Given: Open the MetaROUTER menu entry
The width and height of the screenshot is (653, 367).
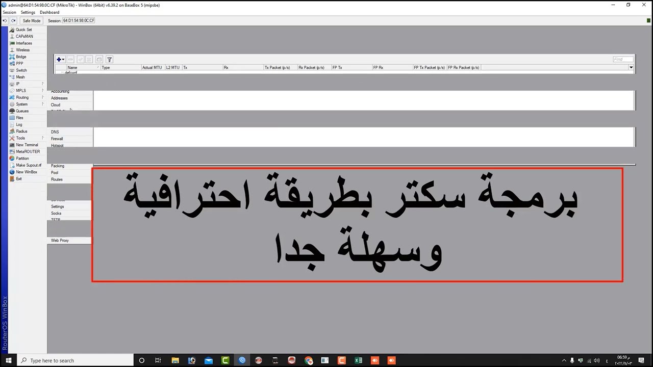Looking at the screenshot, I should coord(28,152).
